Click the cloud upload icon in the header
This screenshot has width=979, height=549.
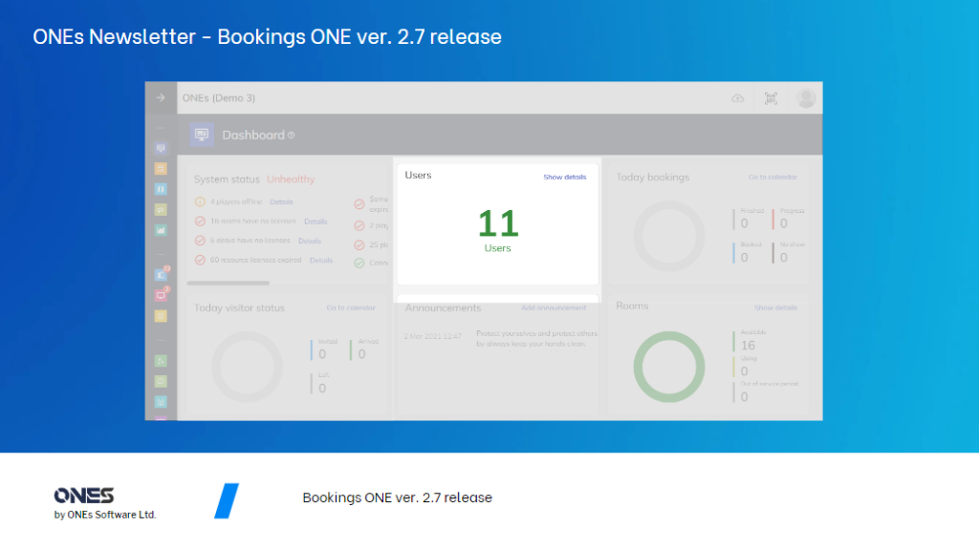(737, 98)
